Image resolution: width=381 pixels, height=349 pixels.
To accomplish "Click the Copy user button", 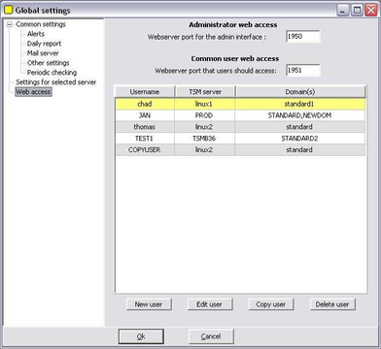I will tap(271, 304).
